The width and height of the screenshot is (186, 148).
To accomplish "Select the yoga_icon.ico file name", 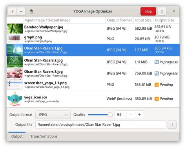I will [x=36, y=97].
